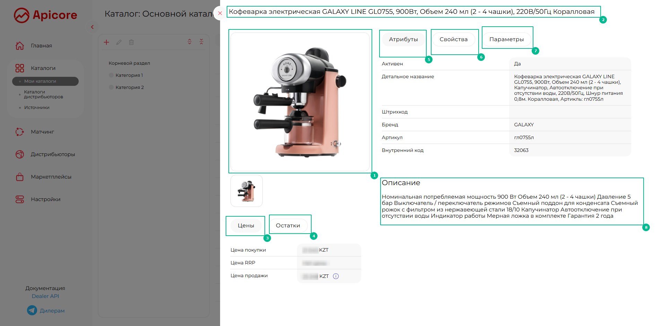Image resolution: width=662 pixels, height=326 pixels.
Task: Click the Детальное название value text
Action: point(568,88)
